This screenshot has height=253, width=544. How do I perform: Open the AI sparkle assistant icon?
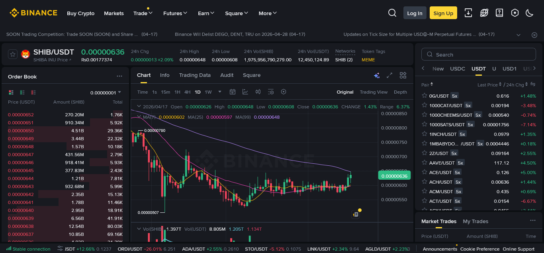click(x=377, y=75)
